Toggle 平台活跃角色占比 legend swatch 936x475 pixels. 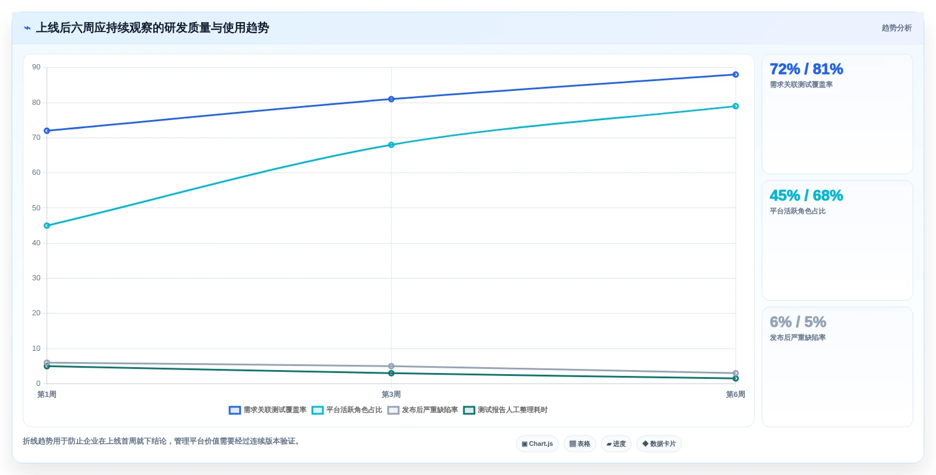(x=318, y=410)
